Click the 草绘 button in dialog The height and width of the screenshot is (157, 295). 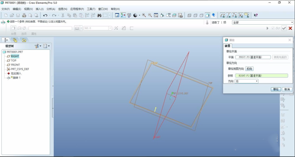tap(276, 89)
